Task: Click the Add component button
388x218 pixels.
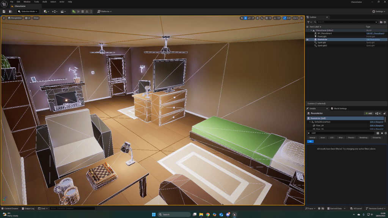Action: [x=368, y=113]
